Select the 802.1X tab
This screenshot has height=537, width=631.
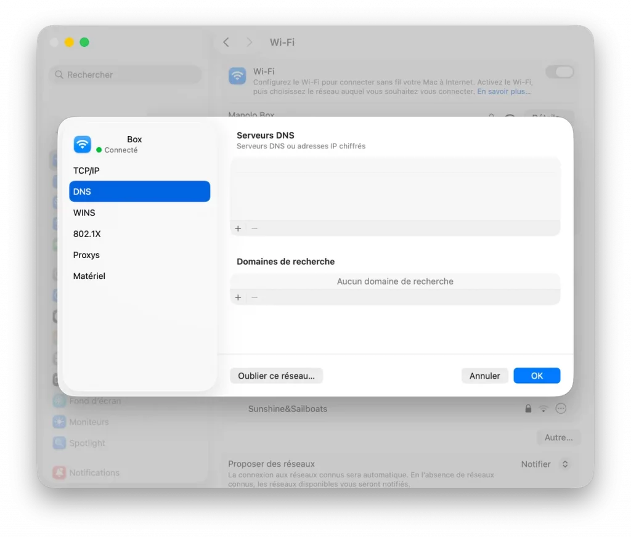point(87,233)
